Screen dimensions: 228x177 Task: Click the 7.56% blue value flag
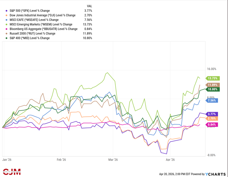tap(211, 100)
